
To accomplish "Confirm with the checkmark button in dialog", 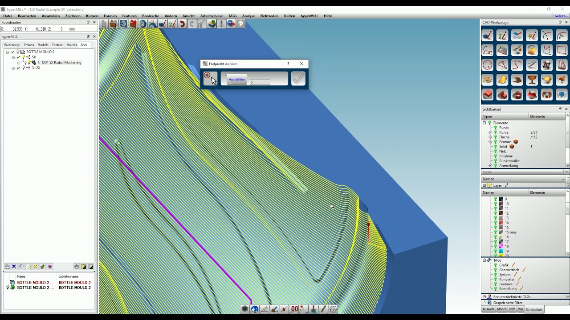I will tap(298, 79).
